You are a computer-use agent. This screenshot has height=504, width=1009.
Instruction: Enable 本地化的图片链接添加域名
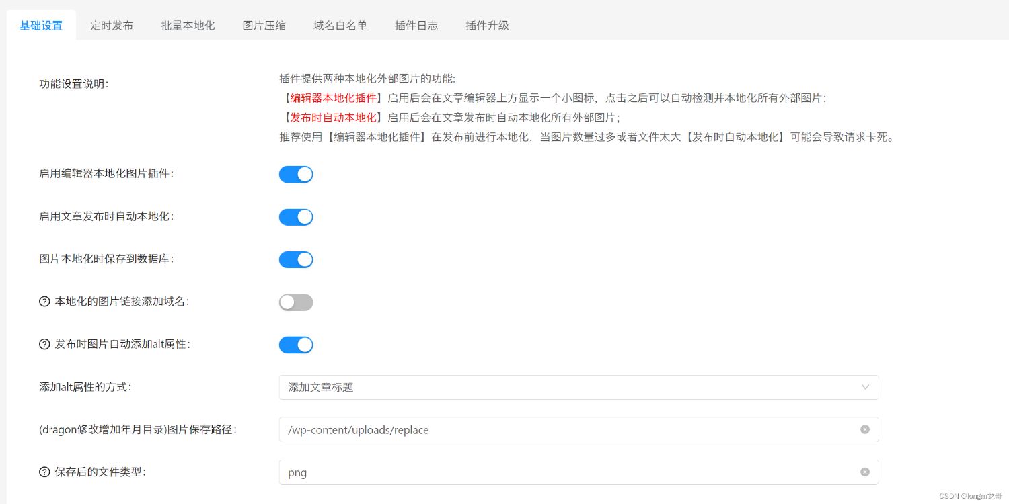(296, 302)
